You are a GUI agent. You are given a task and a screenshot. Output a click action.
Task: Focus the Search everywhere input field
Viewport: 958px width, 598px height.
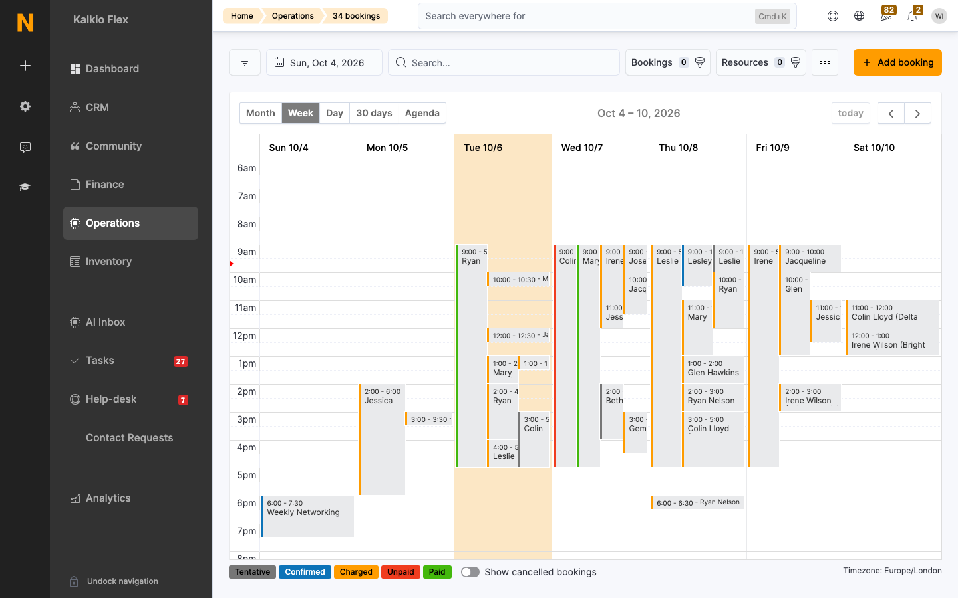point(607,16)
